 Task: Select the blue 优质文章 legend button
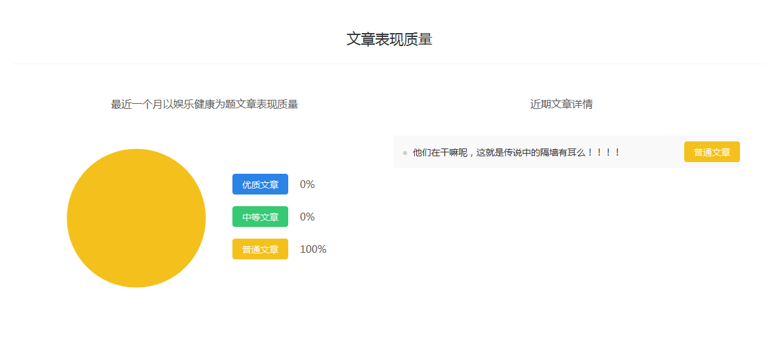260,184
